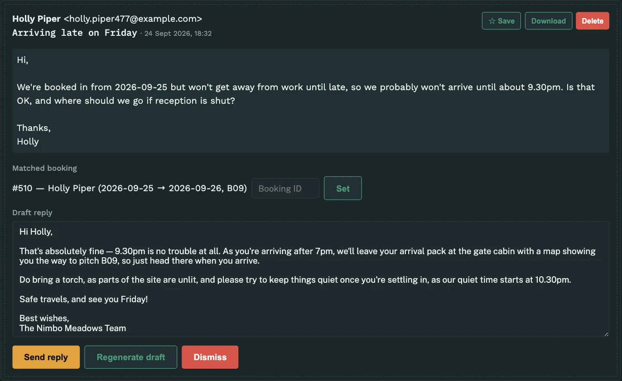Viewport: 622px width, 381px height.
Task: Place cursor on The Nimbo Meadows Team signature
Action: pos(72,328)
